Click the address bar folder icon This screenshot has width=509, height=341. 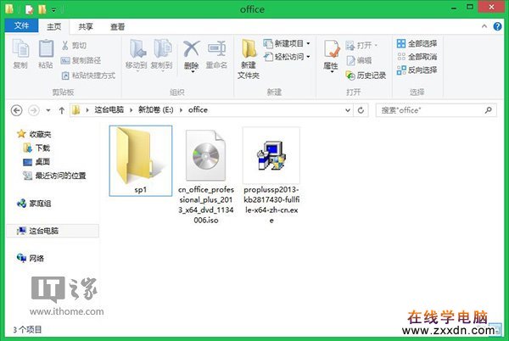pyautogui.click(x=76, y=110)
